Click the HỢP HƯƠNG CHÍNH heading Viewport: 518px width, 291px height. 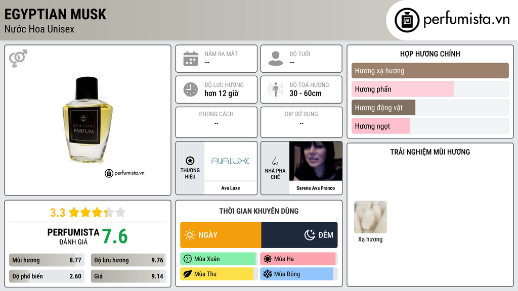(x=430, y=54)
